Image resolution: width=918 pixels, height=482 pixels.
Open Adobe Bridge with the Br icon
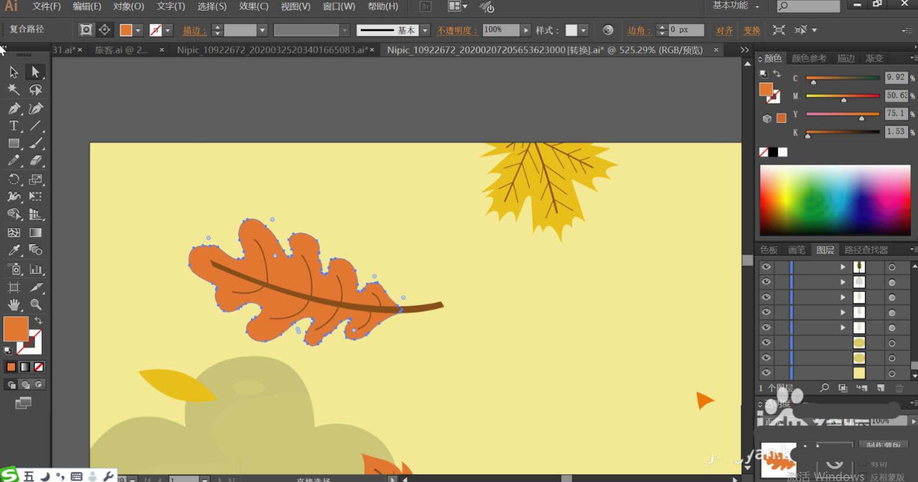(425, 6)
